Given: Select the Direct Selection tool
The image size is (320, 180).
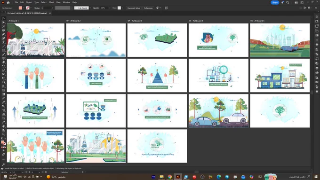Looking at the screenshot, I should (x=3, y=22).
